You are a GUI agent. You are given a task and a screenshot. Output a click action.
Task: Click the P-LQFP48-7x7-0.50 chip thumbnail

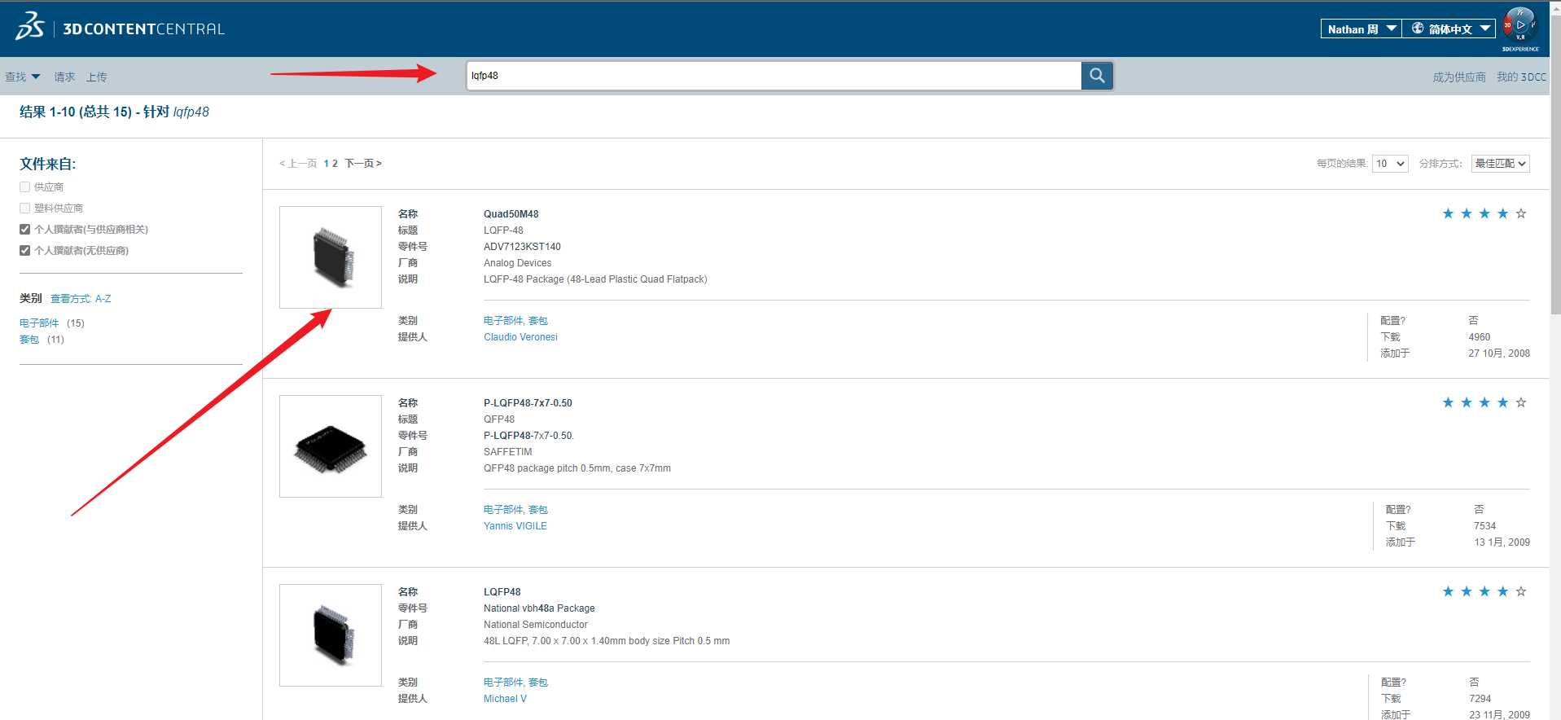click(331, 446)
